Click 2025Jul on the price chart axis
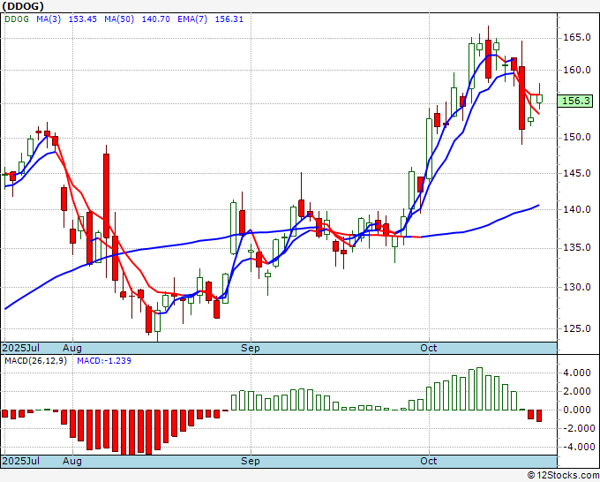The height and width of the screenshot is (482, 600). pyautogui.click(x=20, y=348)
